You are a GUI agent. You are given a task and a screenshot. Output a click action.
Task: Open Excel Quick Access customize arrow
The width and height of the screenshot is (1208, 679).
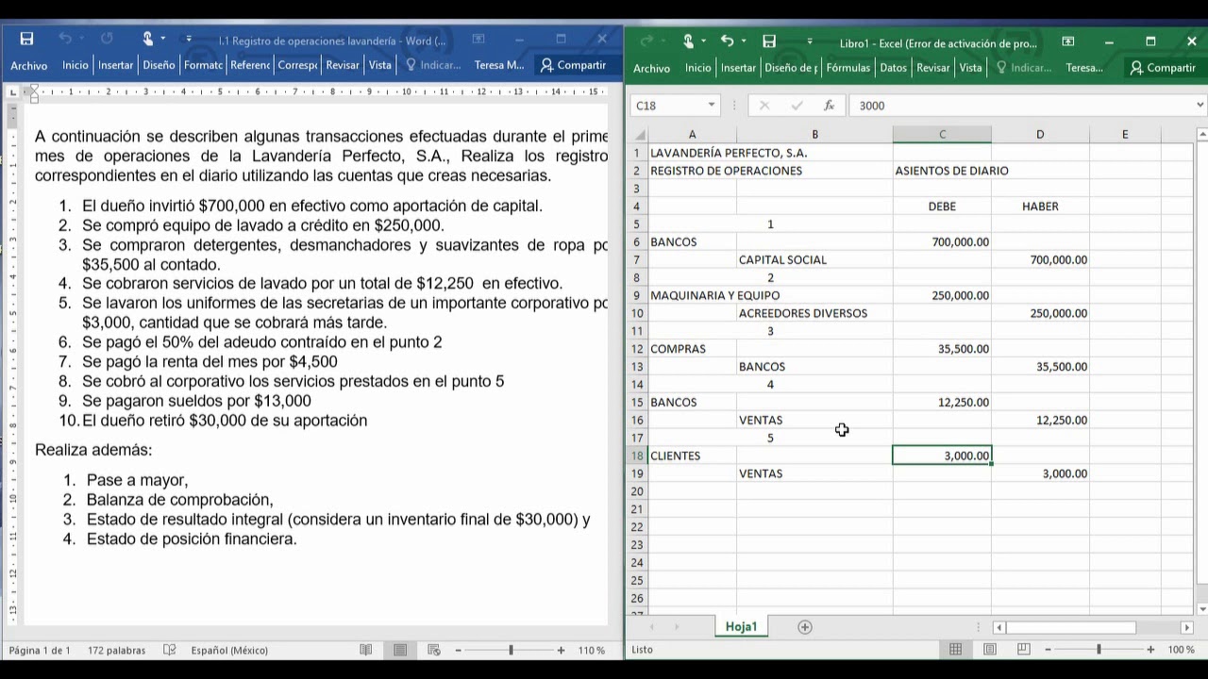click(810, 41)
